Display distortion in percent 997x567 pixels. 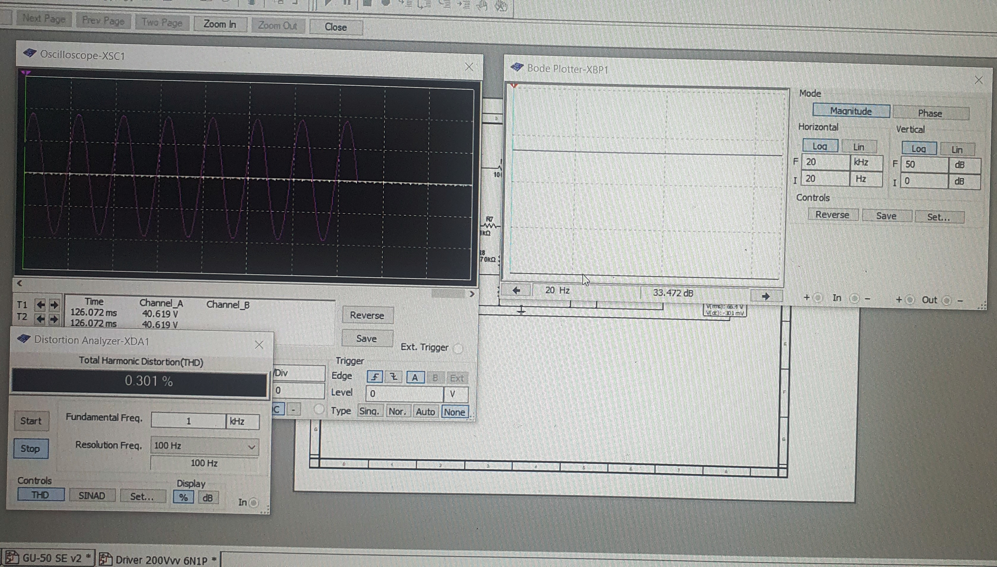click(x=183, y=497)
